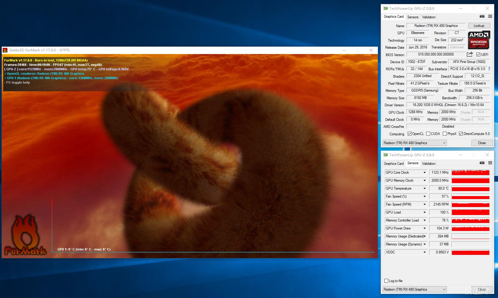Click the BIOS export share icon

470,54
